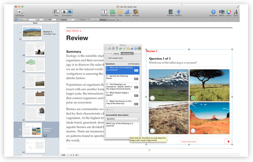The width and height of the screenshot is (253, 162).
Task: Click the Publish arrow icon
Action: click(178, 12)
